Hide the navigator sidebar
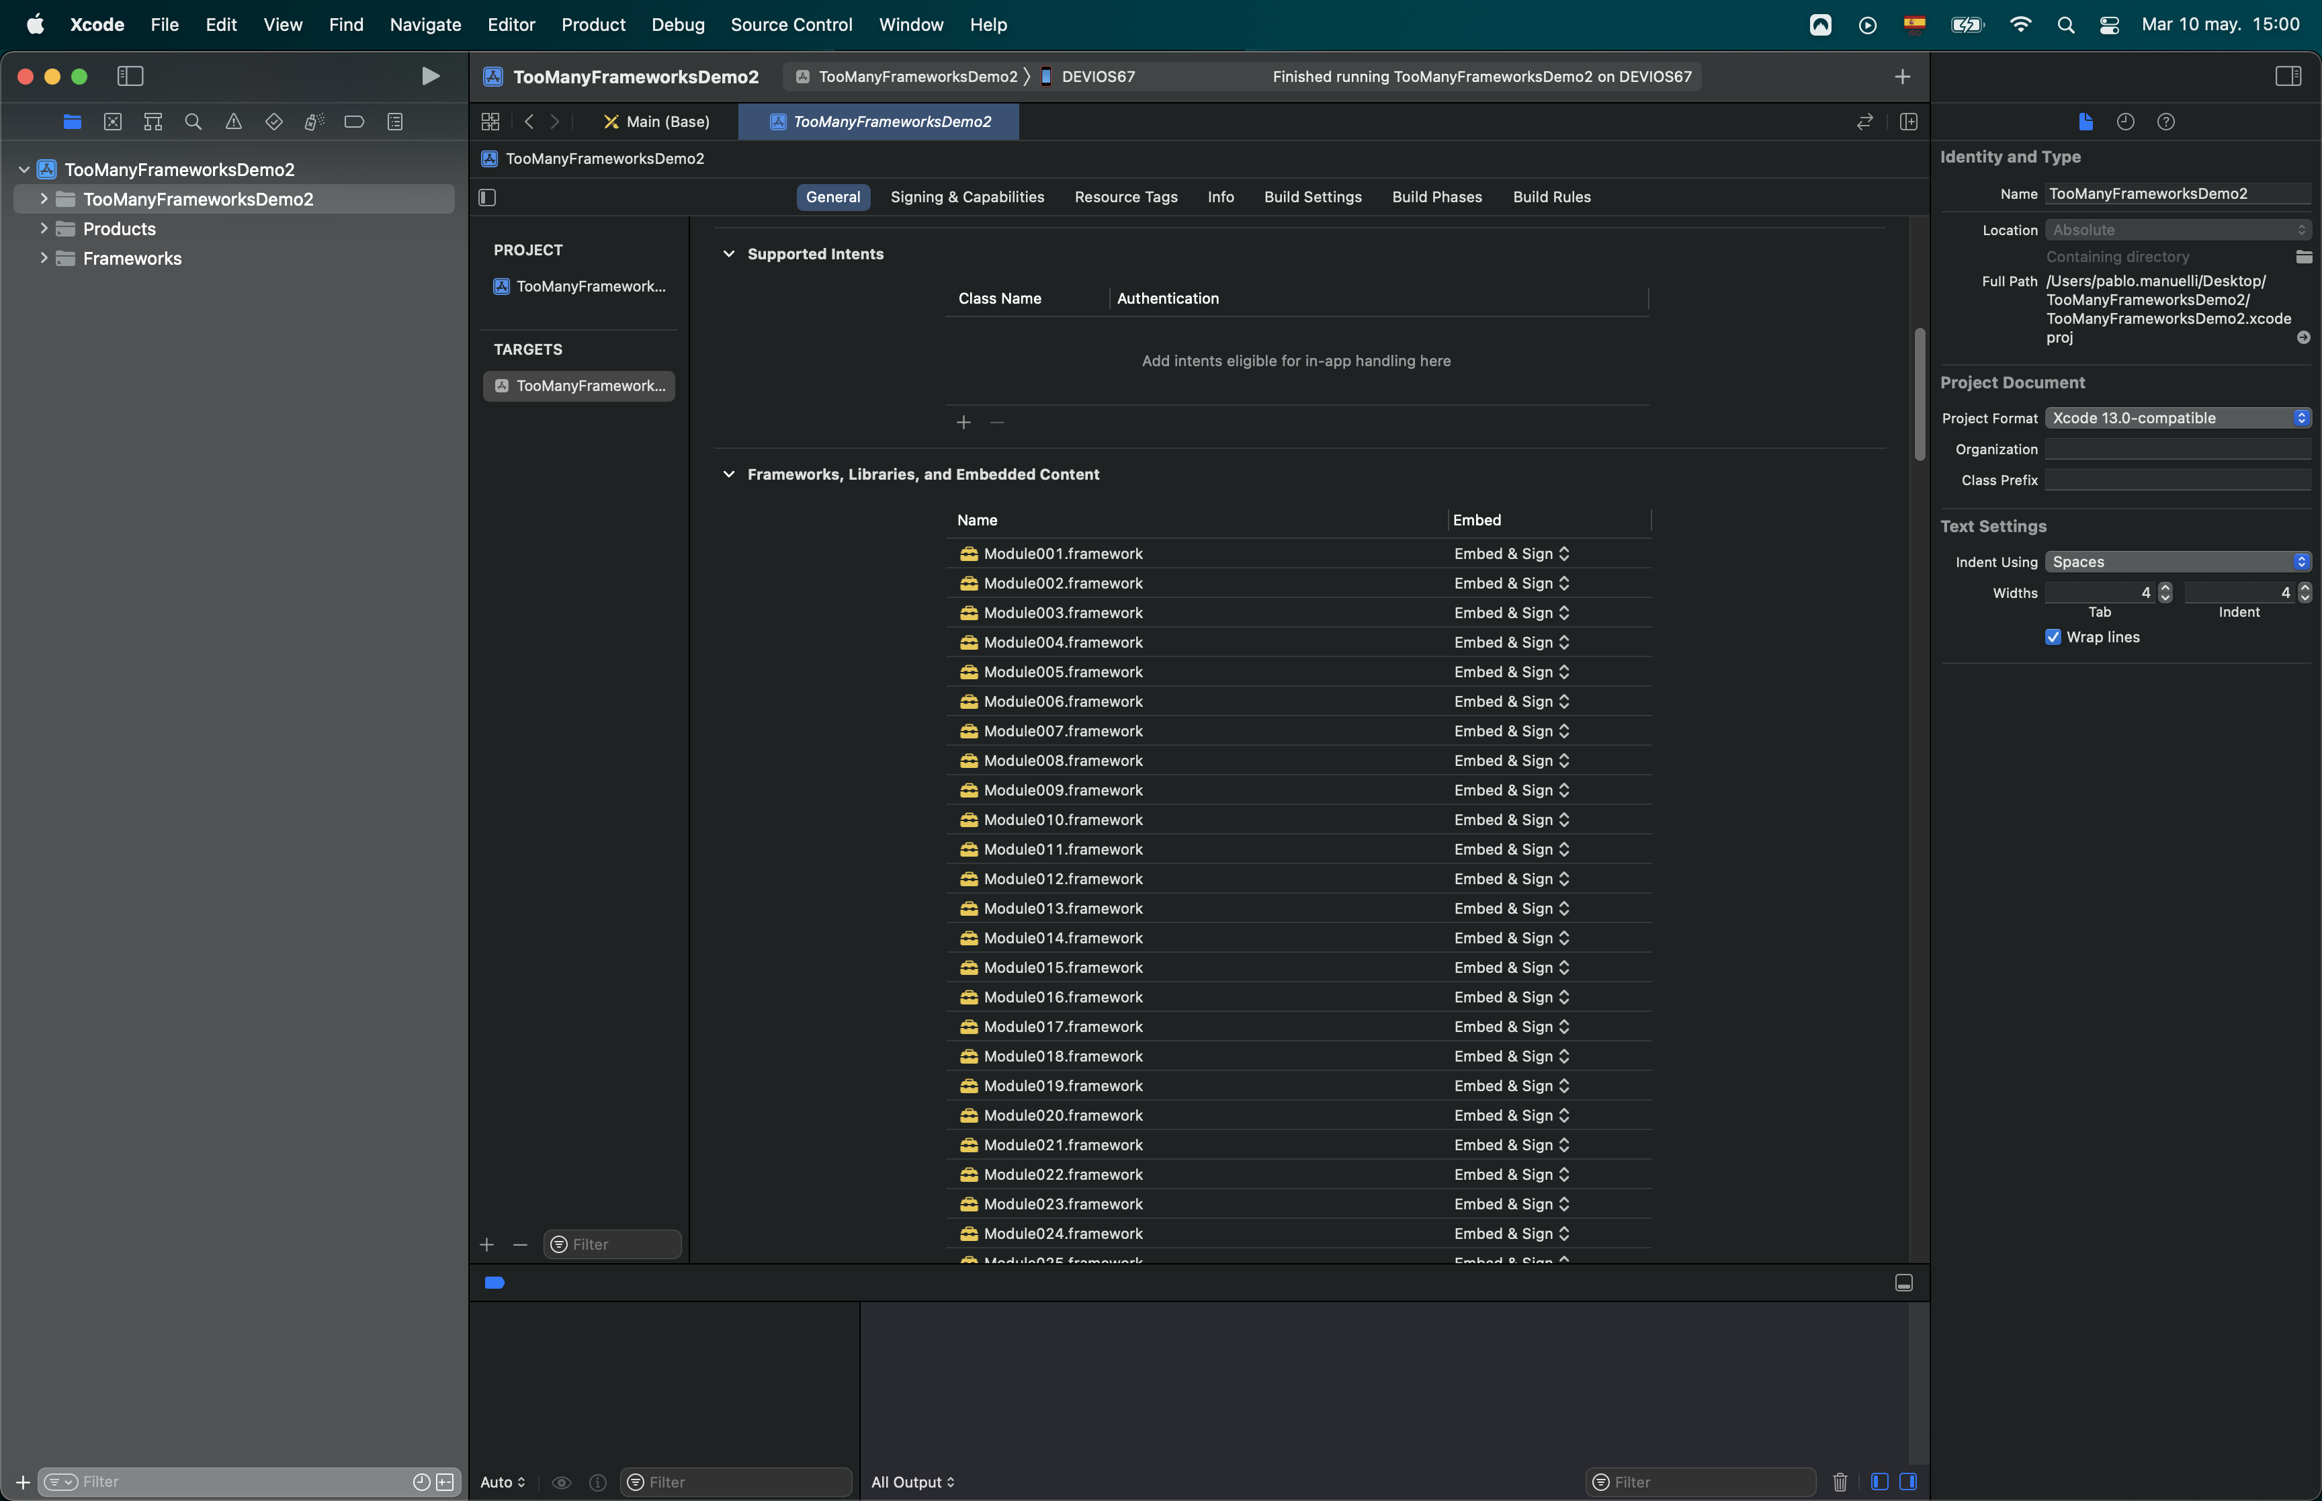The height and width of the screenshot is (1501, 2322). click(x=130, y=76)
